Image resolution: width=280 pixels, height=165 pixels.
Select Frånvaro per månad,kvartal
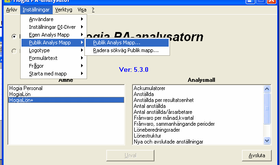(x=198, y=118)
